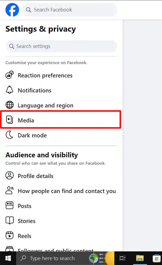Click the Language and region globe icon
The image size is (162, 265).
pyautogui.click(x=10, y=105)
